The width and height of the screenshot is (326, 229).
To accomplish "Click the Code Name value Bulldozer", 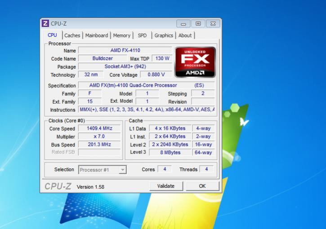I will [x=103, y=58].
